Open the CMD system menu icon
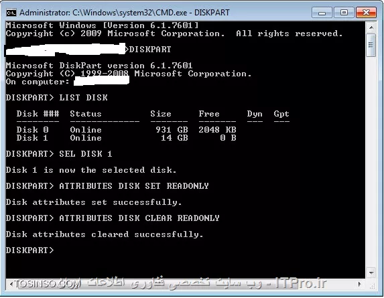The height and width of the screenshot is (298, 384). pos(11,13)
